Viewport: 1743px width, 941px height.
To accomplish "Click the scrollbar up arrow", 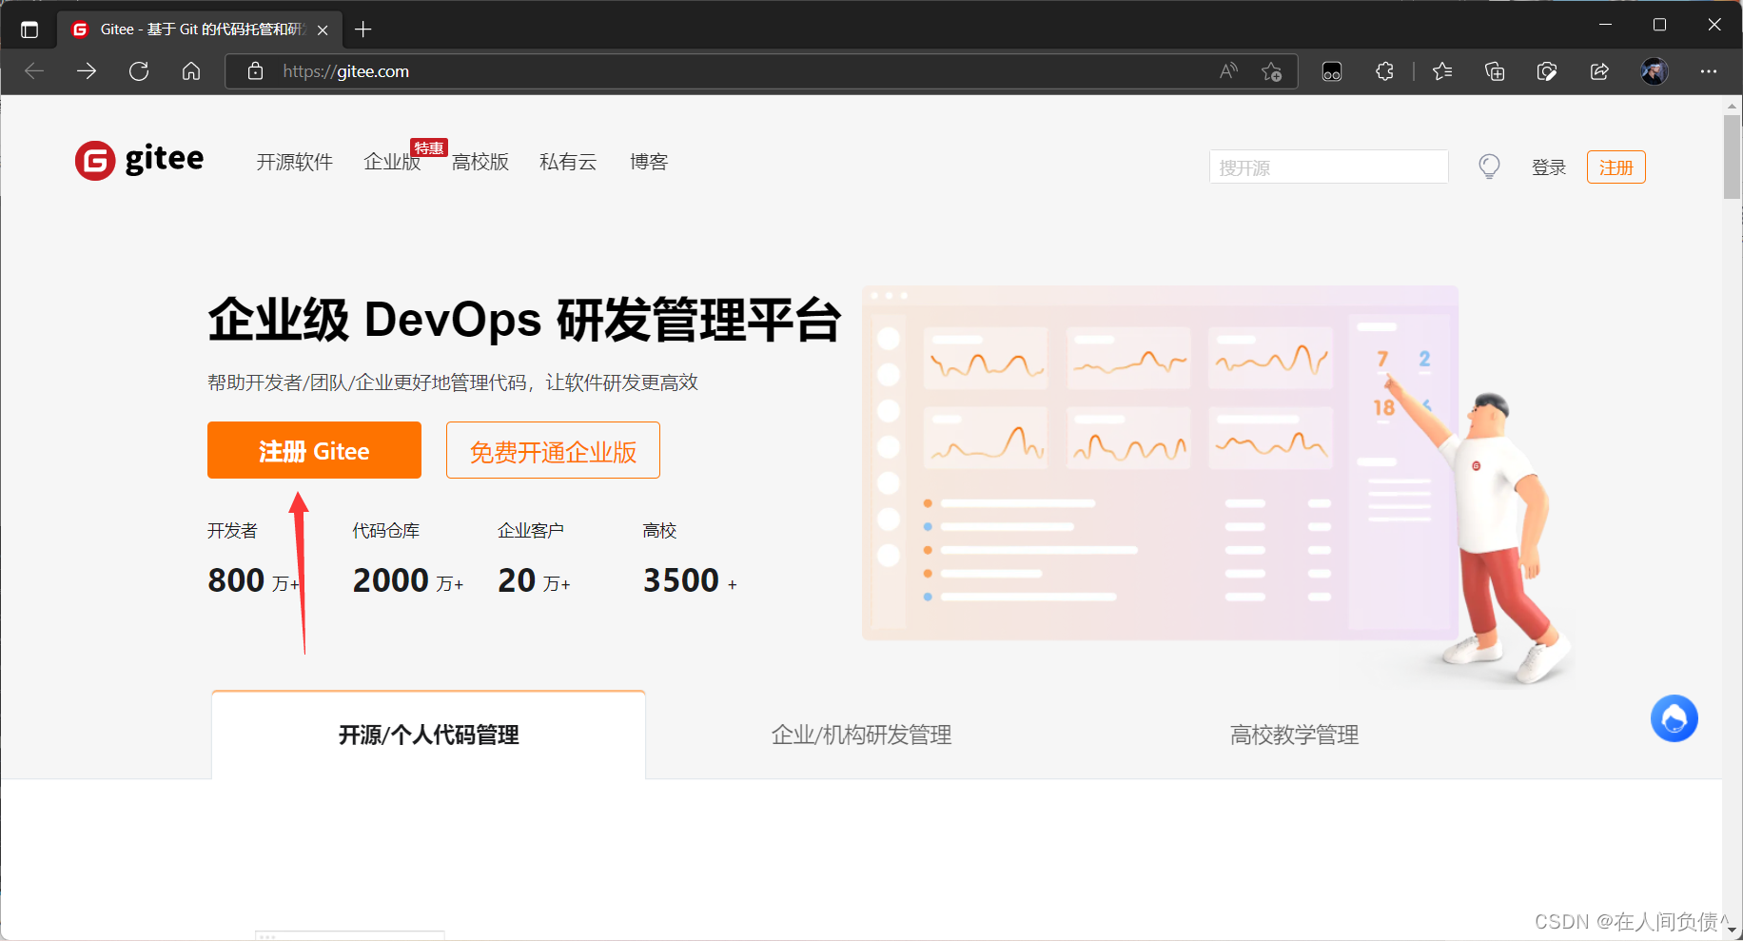I will (1732, 106).
